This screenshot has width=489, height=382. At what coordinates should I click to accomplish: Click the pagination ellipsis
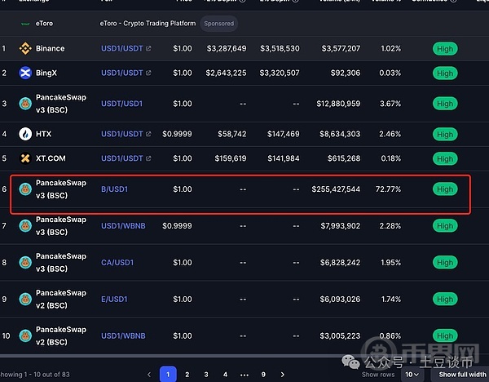coord(244,375)
